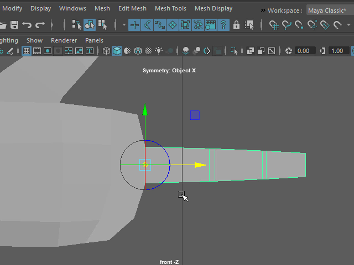This screenshot has width=354, height=265.
Task: Click the lock selection padlock icon
Action: tap(237, 25)
